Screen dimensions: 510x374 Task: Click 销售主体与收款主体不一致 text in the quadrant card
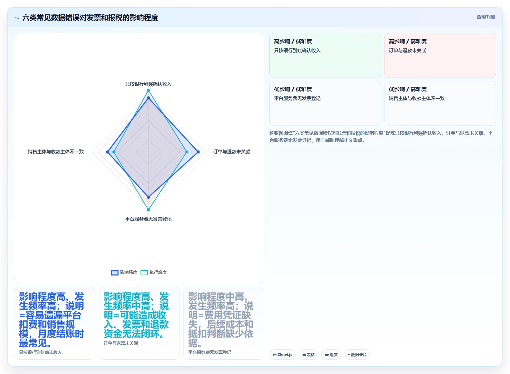pyautogui.click(x=417, y=98)
